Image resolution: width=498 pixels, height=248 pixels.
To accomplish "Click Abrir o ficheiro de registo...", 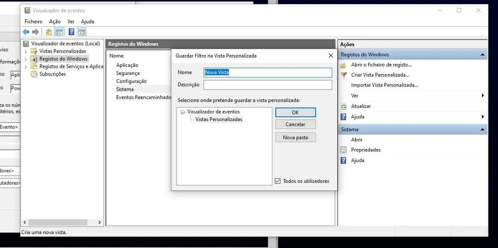I will click(381, 65).
